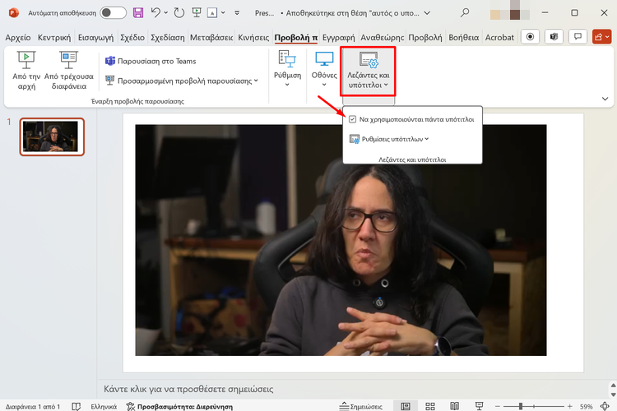Fit slide to current window icon

(605, 406)
